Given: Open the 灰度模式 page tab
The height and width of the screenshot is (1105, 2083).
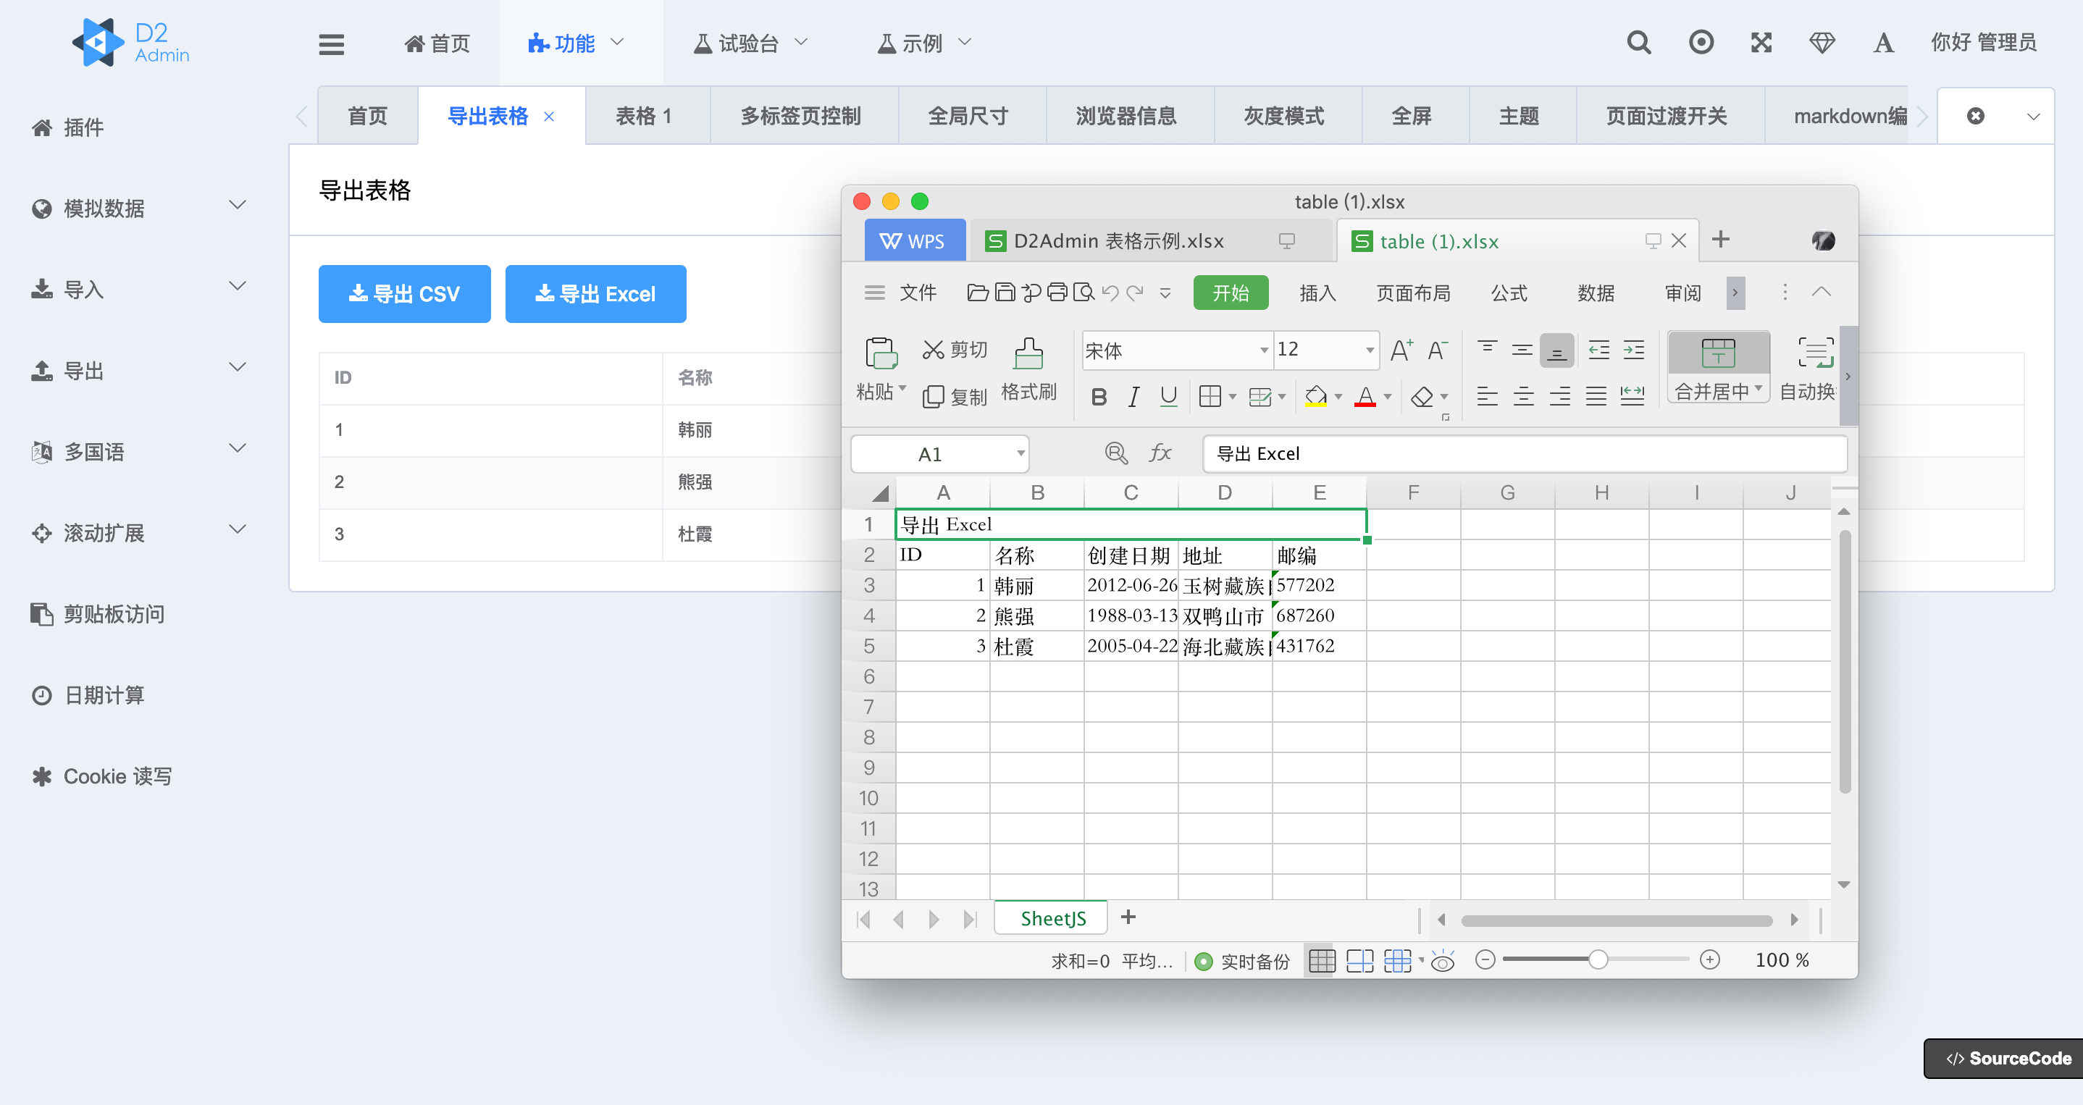Looking at the screenshot, I should coord(1284,116).
